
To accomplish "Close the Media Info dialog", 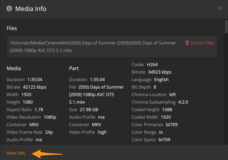I will pos(220,8).
